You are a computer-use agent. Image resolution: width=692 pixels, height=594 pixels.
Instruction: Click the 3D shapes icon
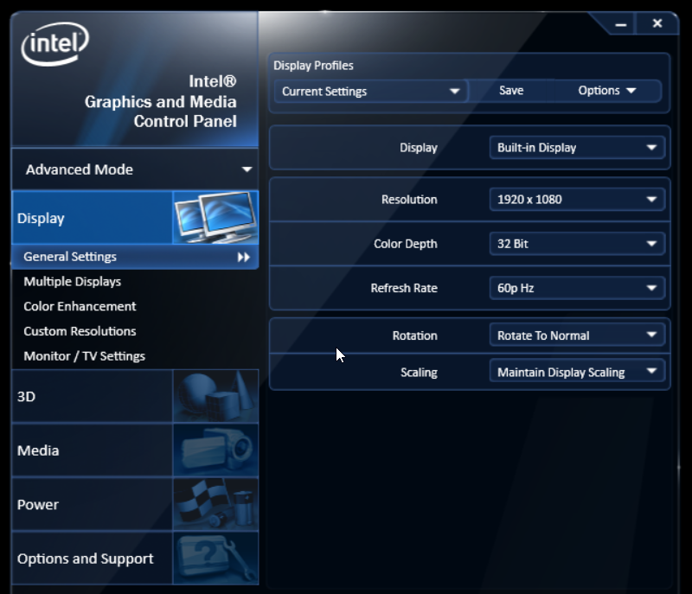pyautogui.click(x=215, y=396)
